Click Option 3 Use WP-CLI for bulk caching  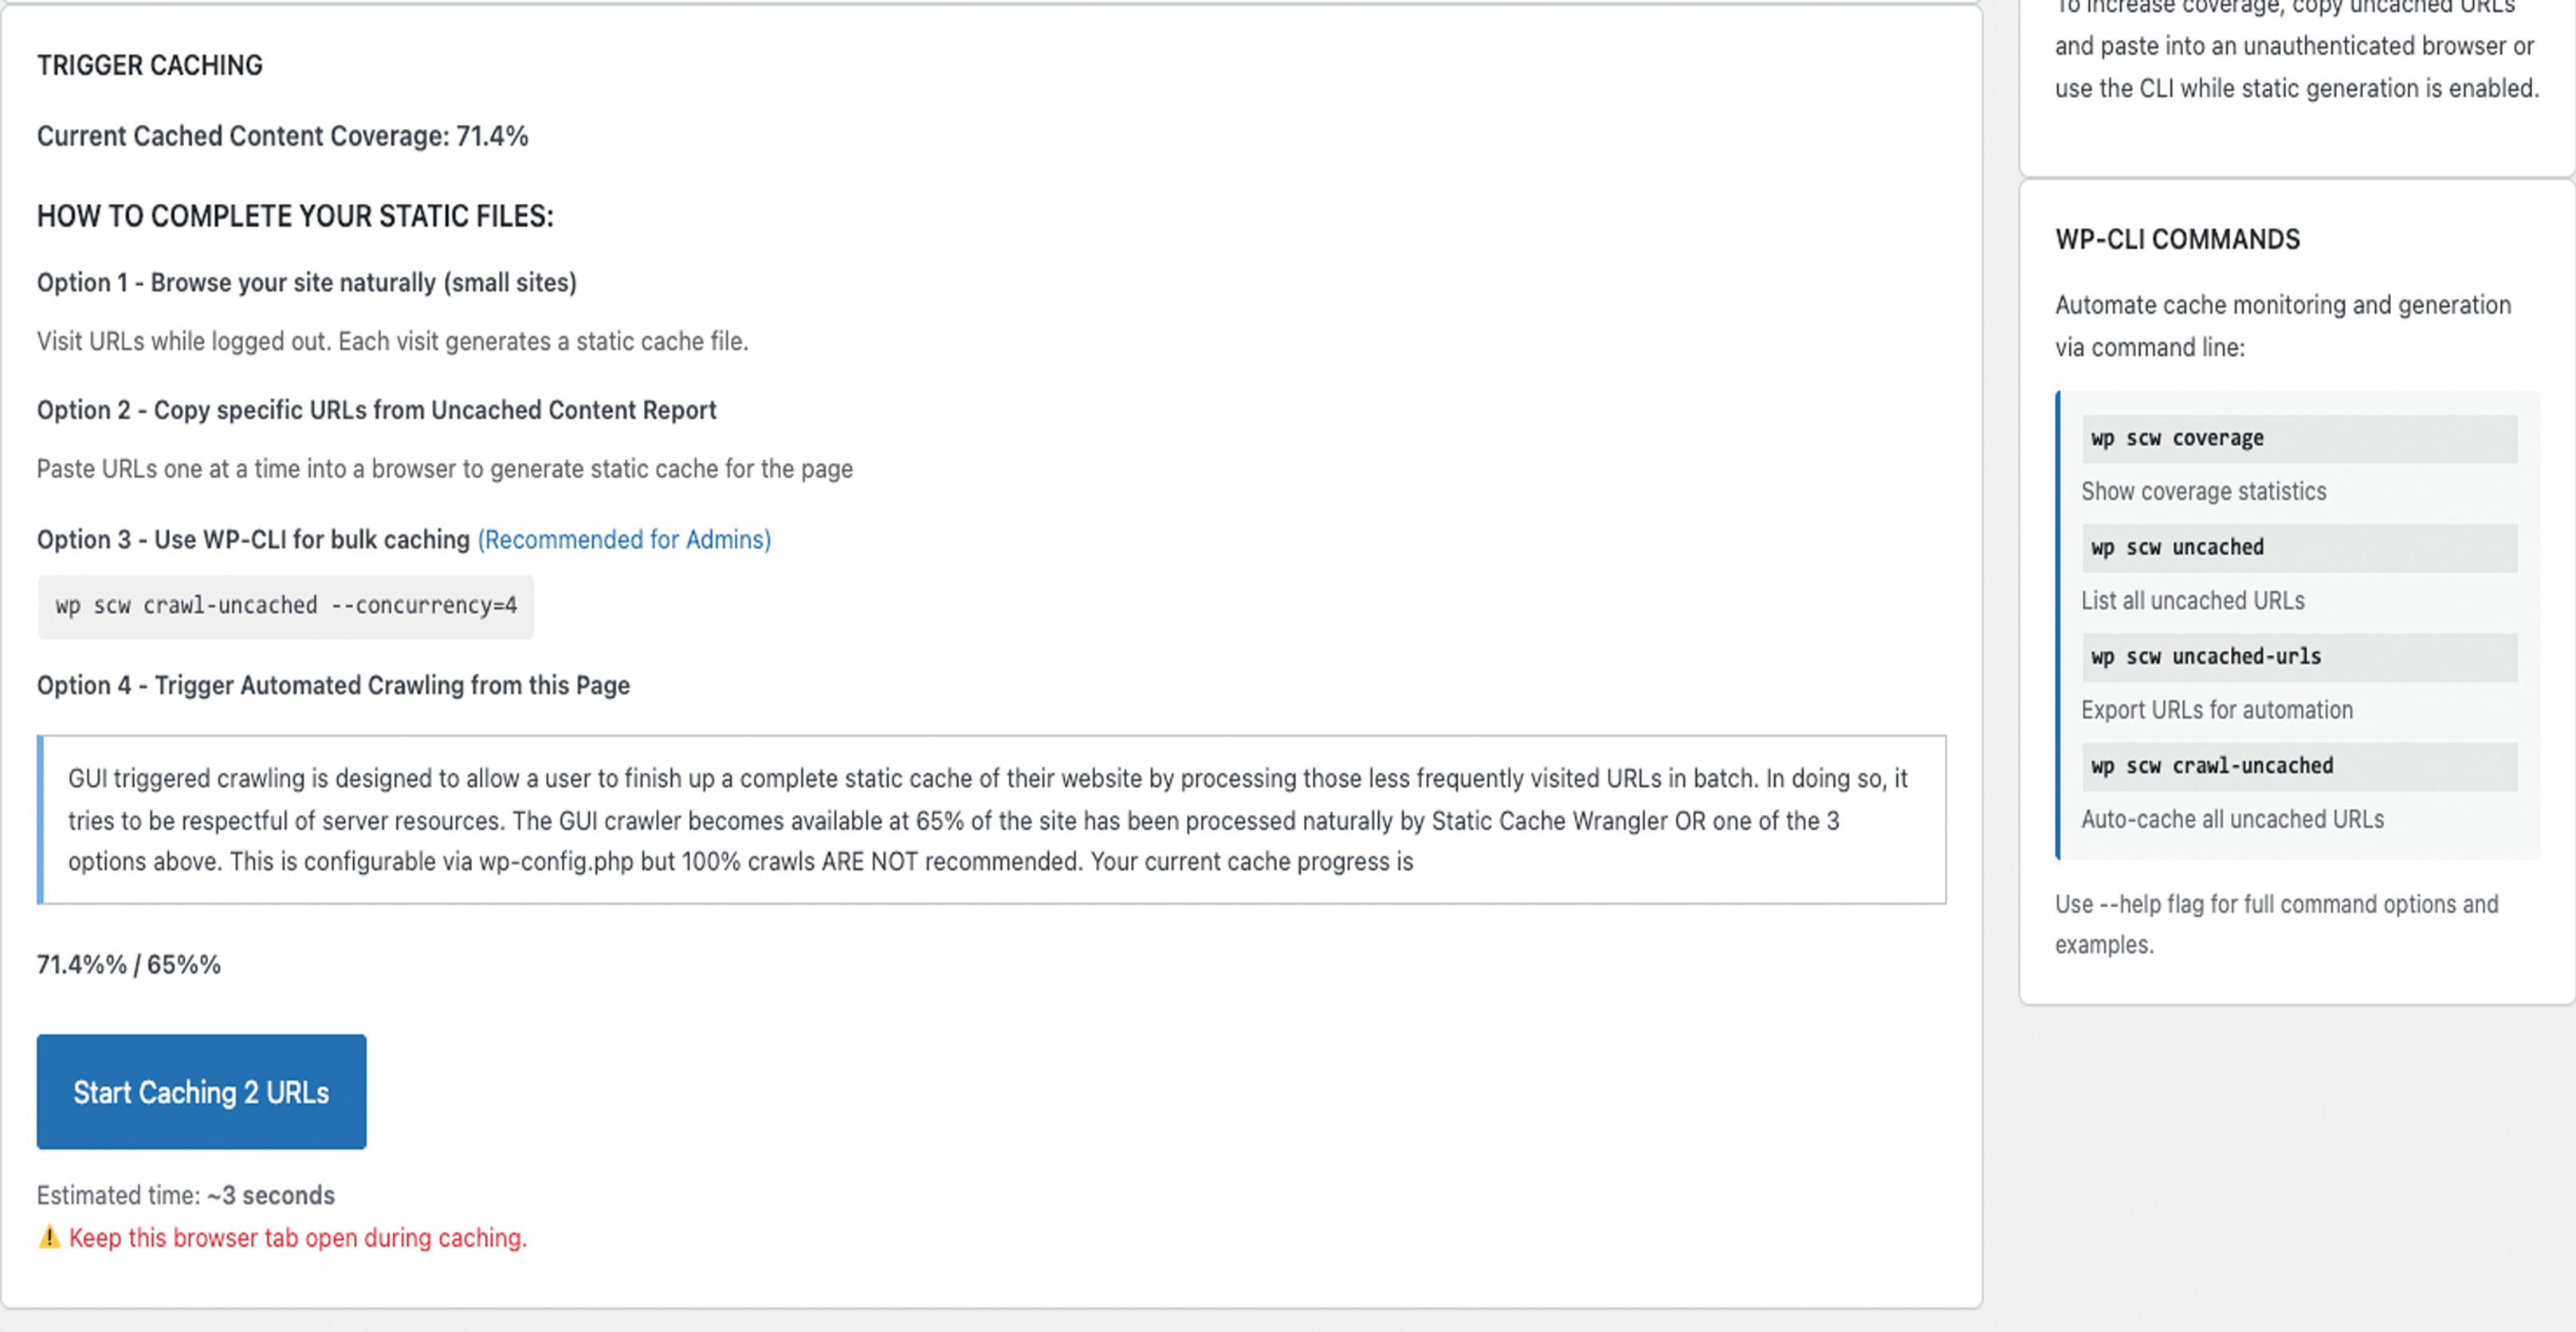pos(254,539)
